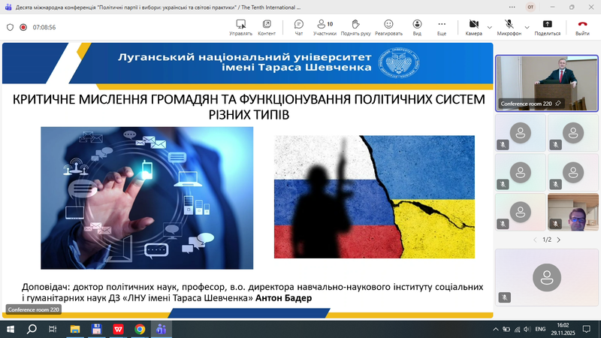The width and height of the screenshot is (601, 338).
Task: Expand microphone options dropdown arrow
Action: pyautogui.click(x=527, y=27)
